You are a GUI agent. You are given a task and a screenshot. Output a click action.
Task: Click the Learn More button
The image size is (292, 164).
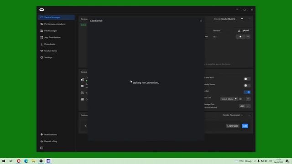click(x=233, y=126)
